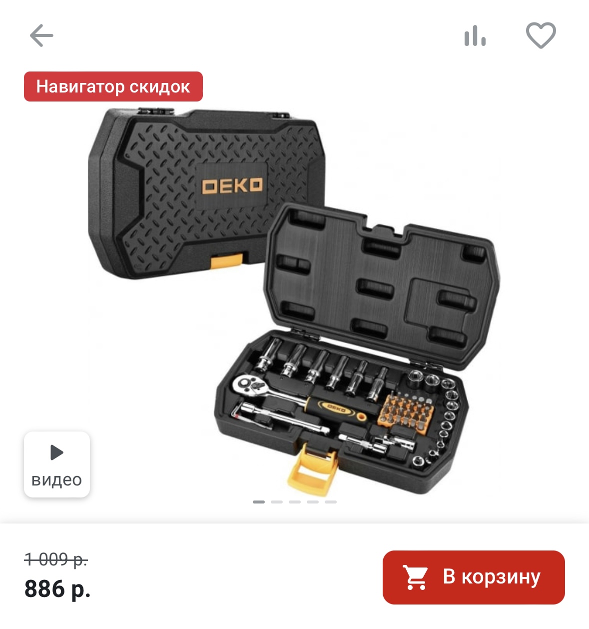
Task: Open the Навигатор скидок badge
Action: [x=113, y=86]
